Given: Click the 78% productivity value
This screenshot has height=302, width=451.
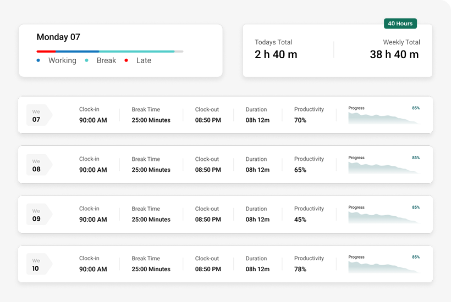Looking at the screenshot, I should pos(300,270).
